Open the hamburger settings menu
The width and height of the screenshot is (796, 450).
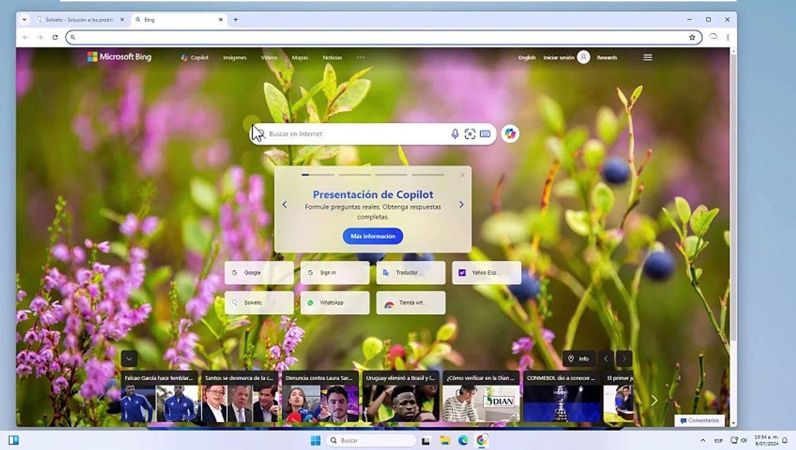648,57
